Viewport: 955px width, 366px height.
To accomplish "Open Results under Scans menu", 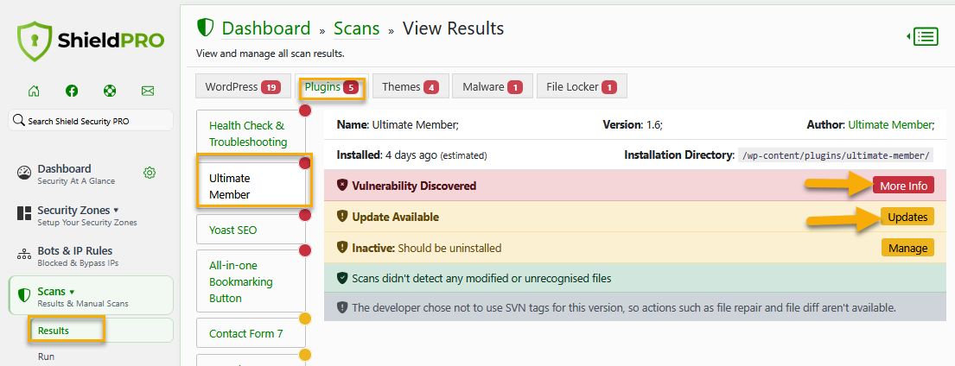I will point(100,330).
